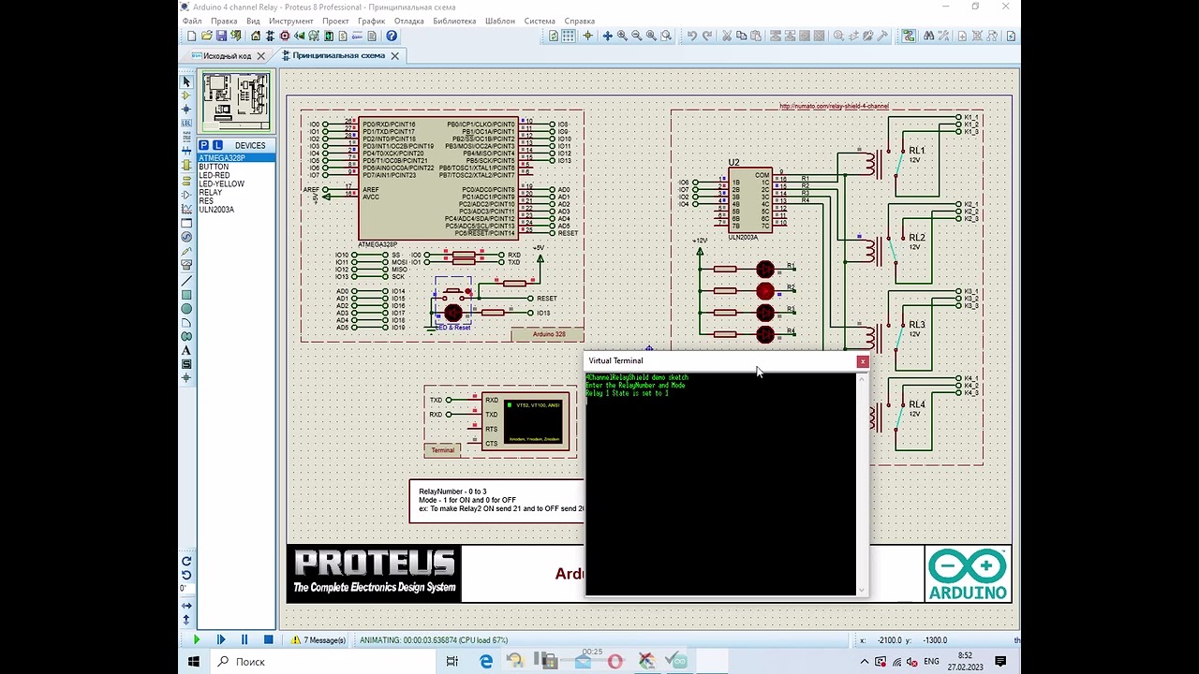
Task: Stop the simulation
Action: pos(268,639)
